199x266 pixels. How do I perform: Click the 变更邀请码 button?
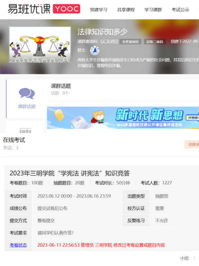pyautogui.click(x=130, y=42)
